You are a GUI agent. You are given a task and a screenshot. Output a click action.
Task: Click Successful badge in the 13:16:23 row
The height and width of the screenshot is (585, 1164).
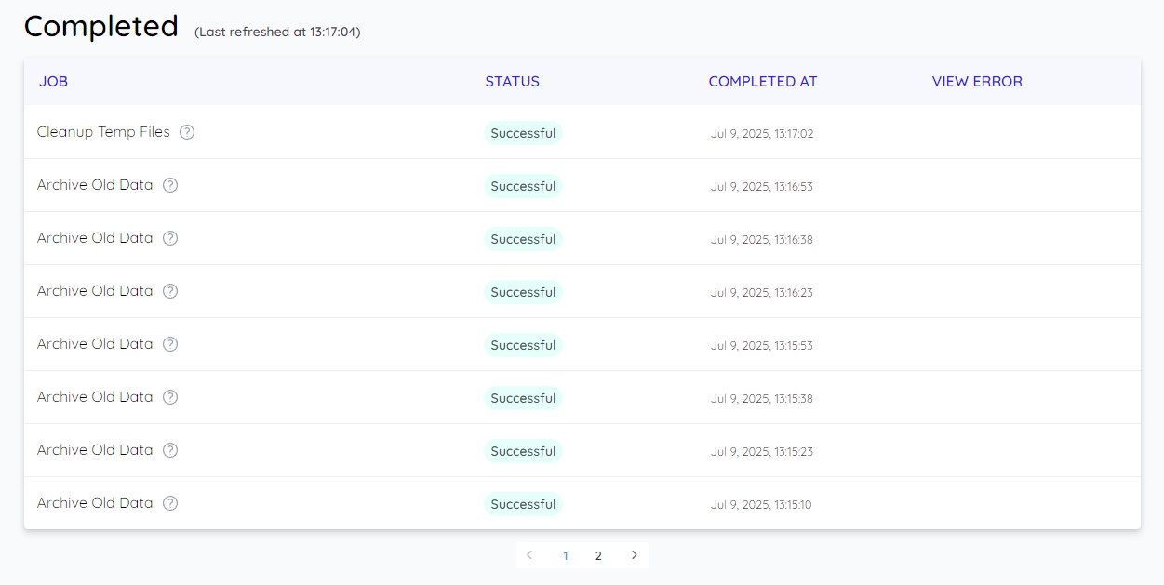[x=523, y=292]
